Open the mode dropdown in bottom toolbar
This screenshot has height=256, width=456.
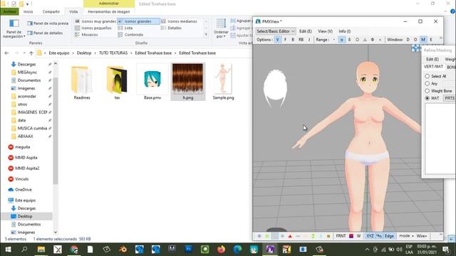pyautogui.click(x=406, y=236)
